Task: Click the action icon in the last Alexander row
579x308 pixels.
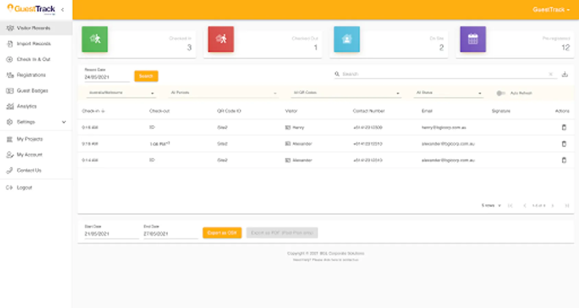Action: [564, 160]
